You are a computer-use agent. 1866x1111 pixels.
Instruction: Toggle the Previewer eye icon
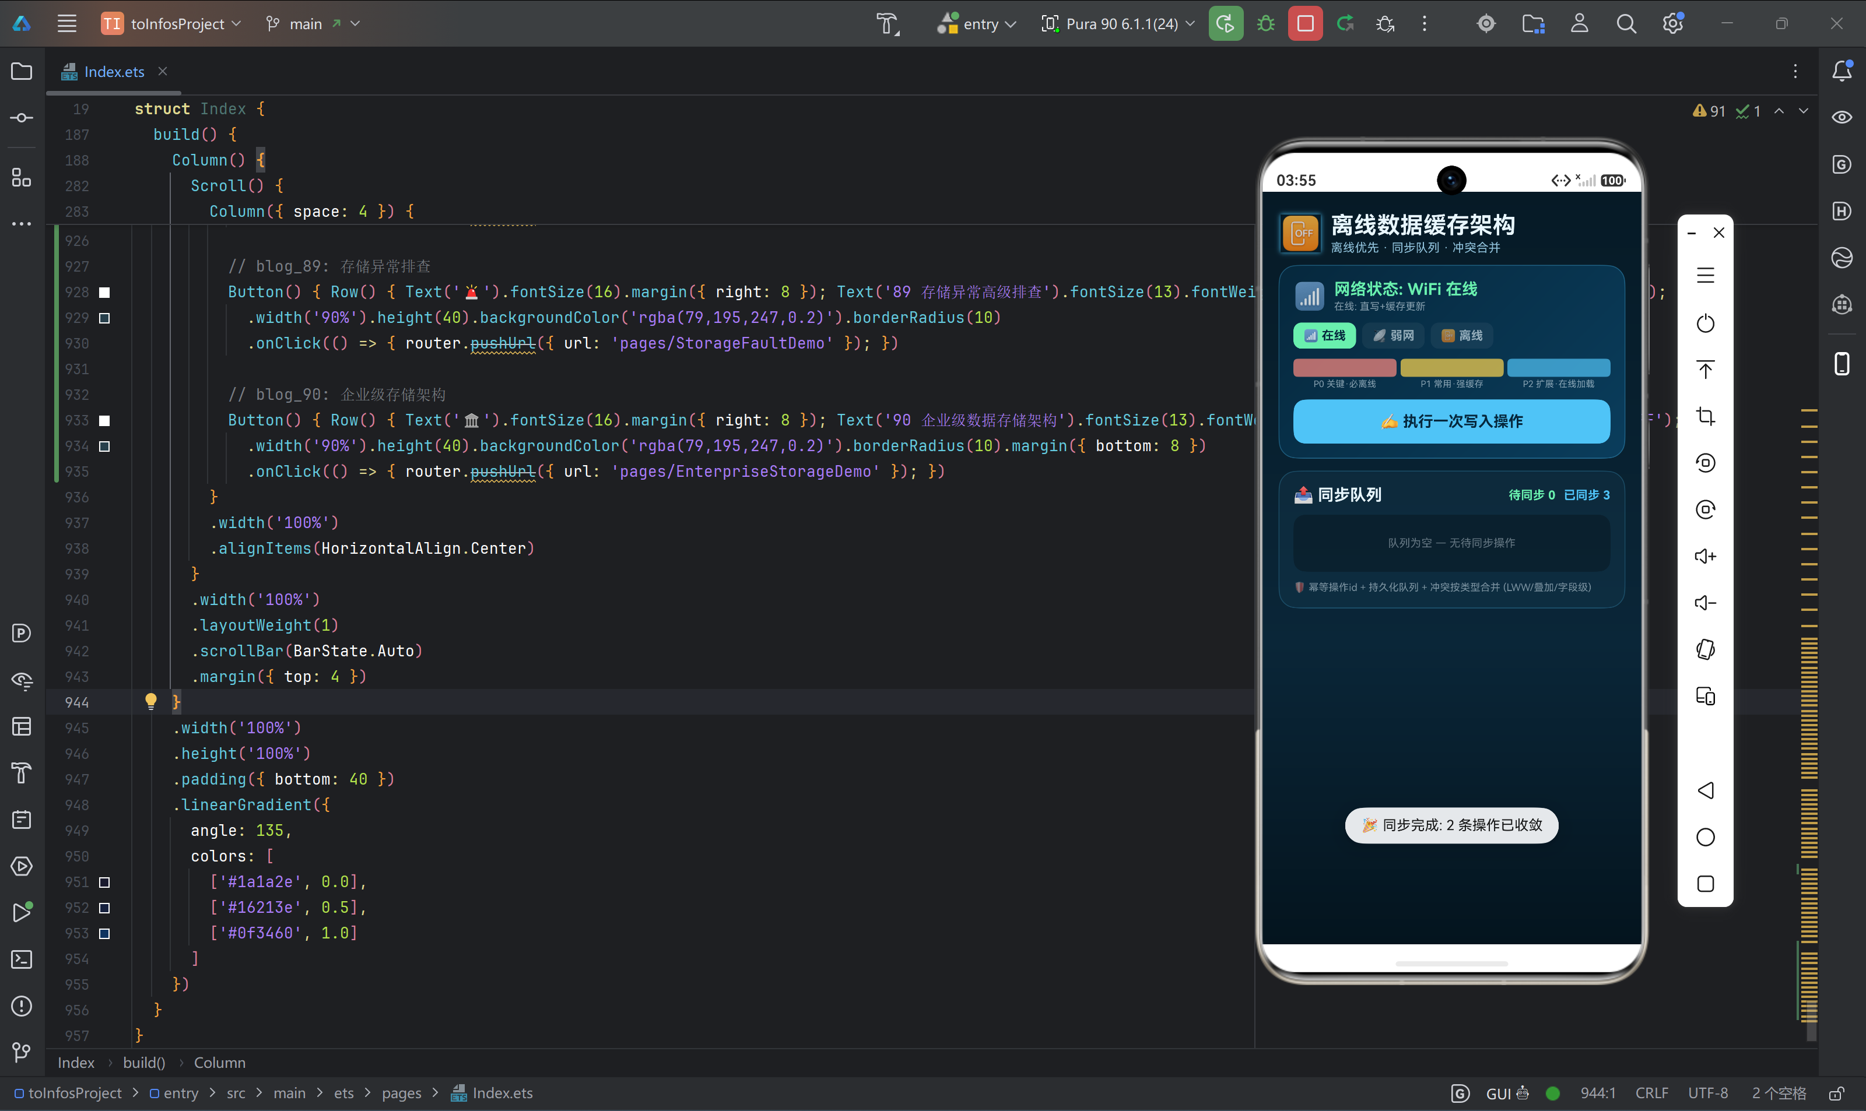tap(1842, 118)
